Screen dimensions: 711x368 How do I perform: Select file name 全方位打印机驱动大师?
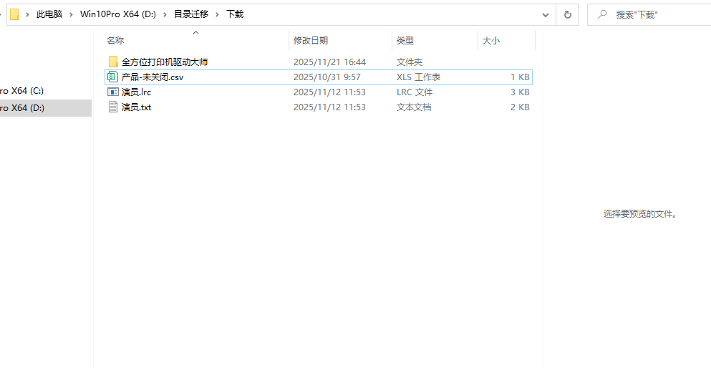coord(165,62)
